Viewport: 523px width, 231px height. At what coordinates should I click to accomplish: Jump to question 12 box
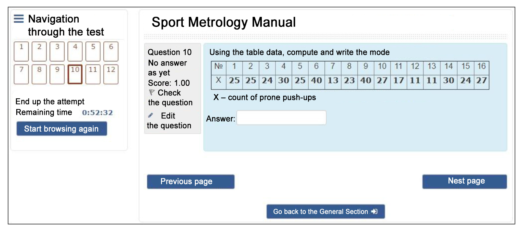[x=111, y=74]
